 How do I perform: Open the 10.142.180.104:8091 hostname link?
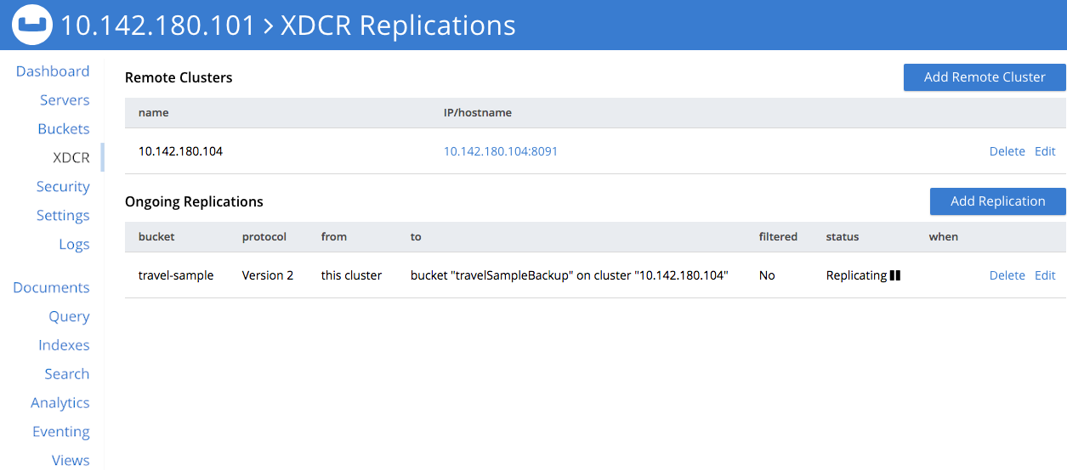[x=501, y=151]
